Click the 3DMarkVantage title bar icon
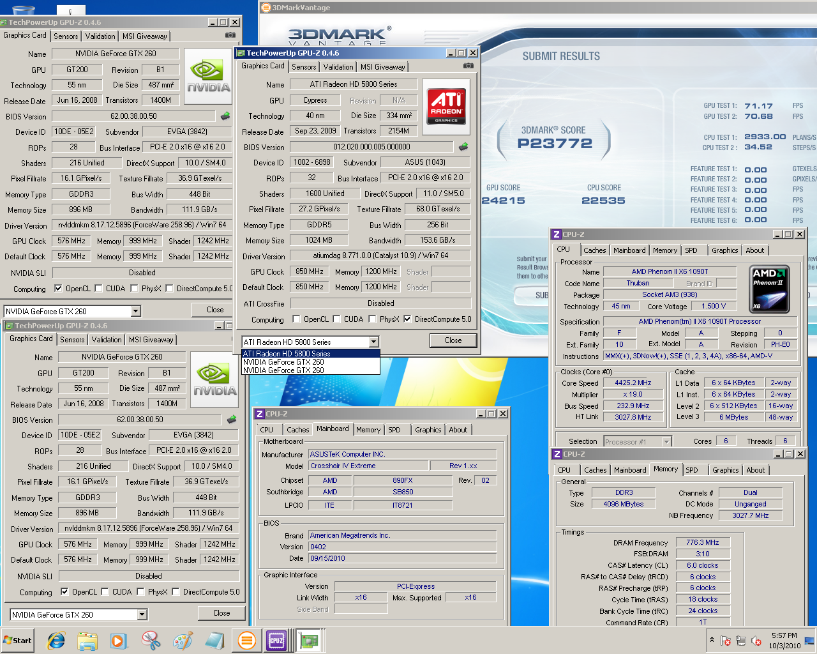This screenshot has width=817, height=654. (x=266, y=8)
